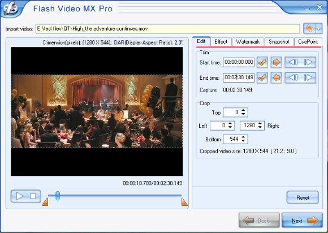Image resolution: width=328 pixels, height=233 pixels.
Task: Increase the Left crop value
Action: pos(230,123)
